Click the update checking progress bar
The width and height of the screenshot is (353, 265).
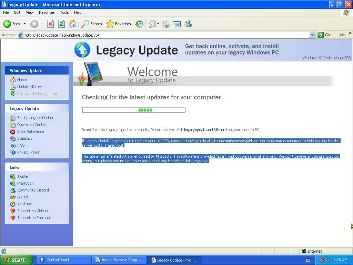coord(133,110)
